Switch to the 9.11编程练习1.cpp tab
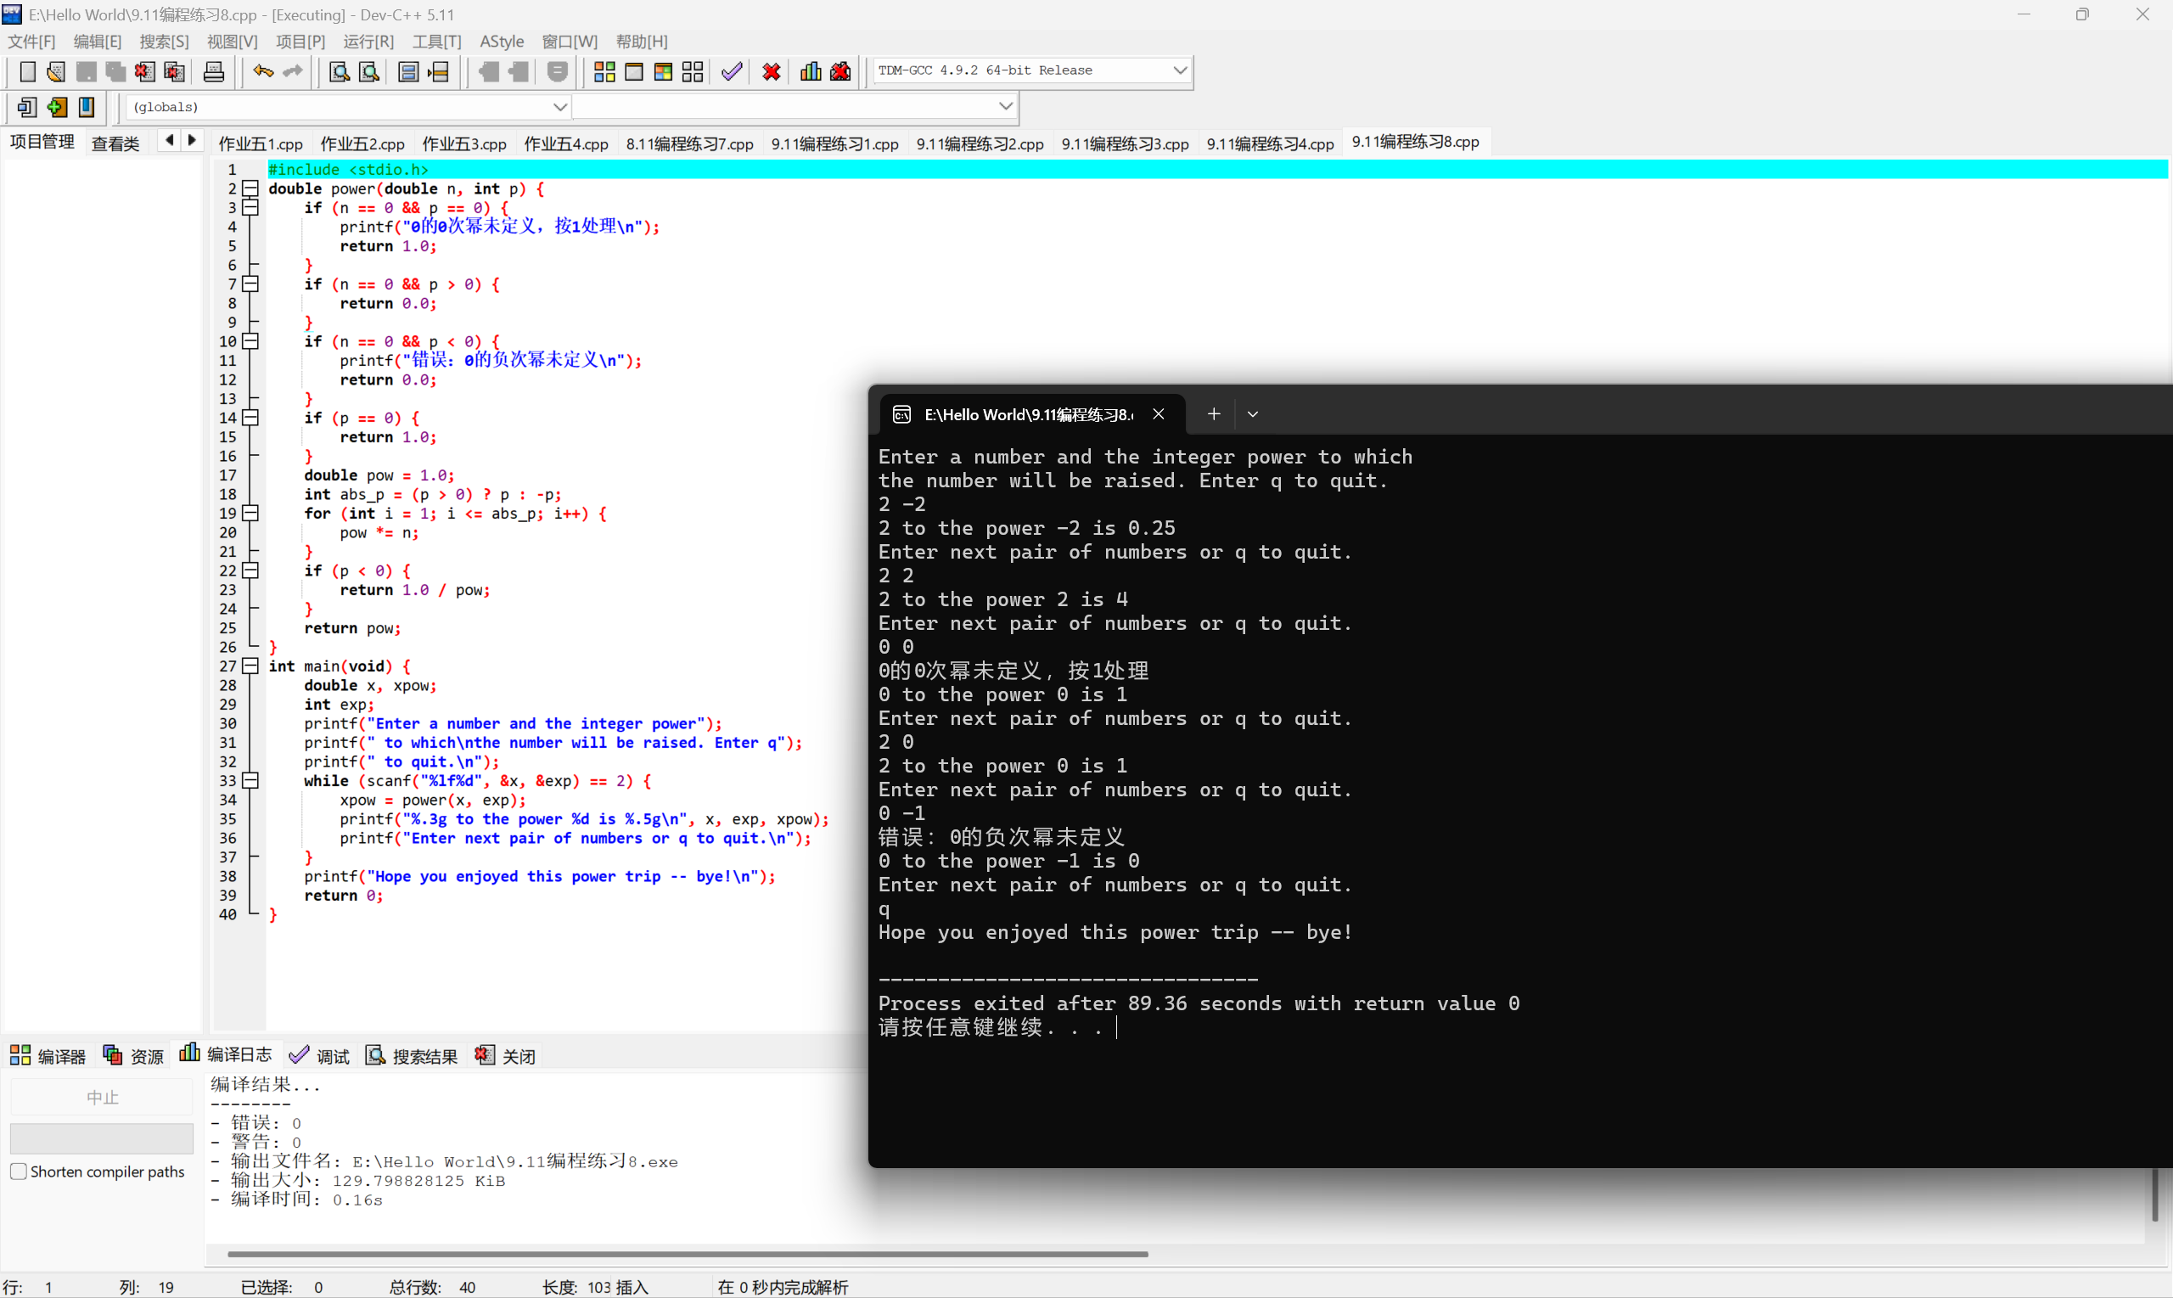This screenshot has height=1298, width=2173. [x=834, y=143]
